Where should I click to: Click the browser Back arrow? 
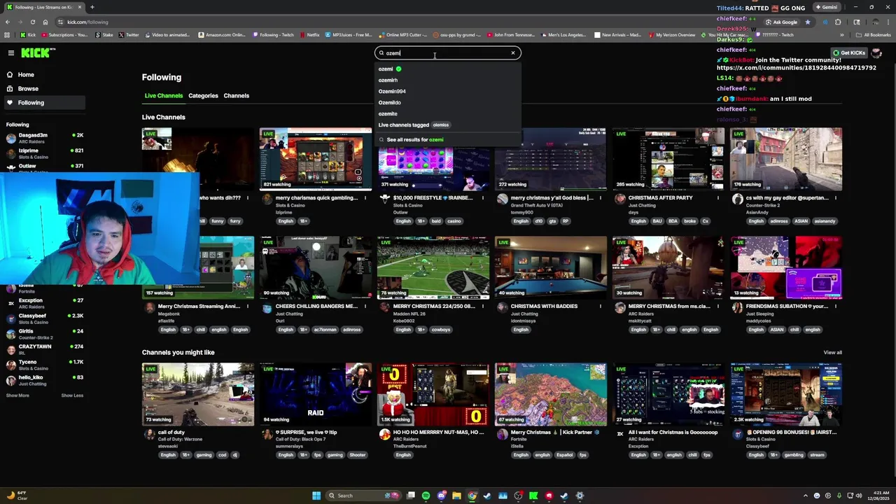tap(8, 22)
